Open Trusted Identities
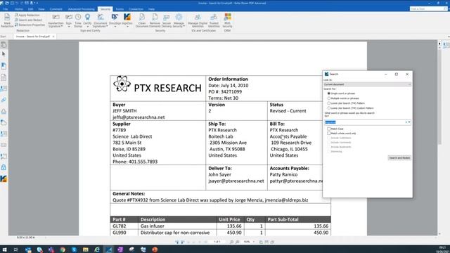This screenshot has width=450, height=253. [x=214, y=20]
